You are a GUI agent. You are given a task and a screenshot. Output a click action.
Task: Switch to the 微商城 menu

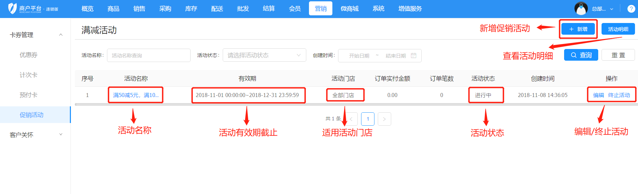click(x=349, y=9)
